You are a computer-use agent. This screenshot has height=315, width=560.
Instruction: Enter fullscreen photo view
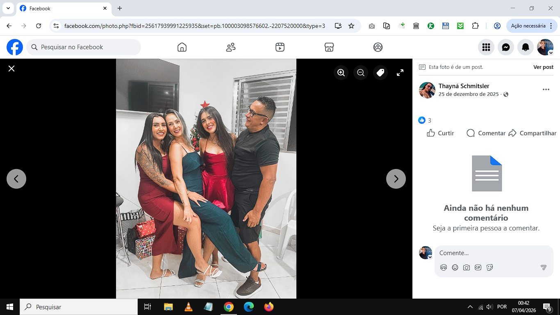coord(400,73)
